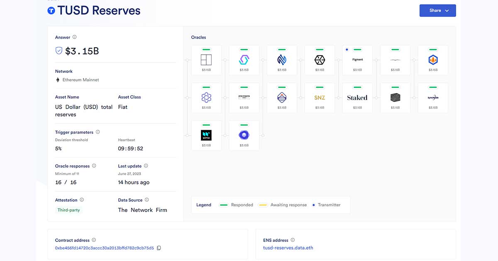498x261 pixels.
Task: Copy the contract address with copy icon
Action: coord(159,248)
